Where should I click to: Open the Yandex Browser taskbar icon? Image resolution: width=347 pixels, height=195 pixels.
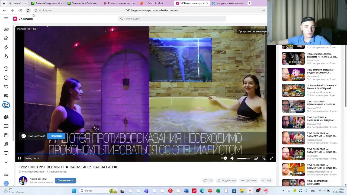click(250, 191)
